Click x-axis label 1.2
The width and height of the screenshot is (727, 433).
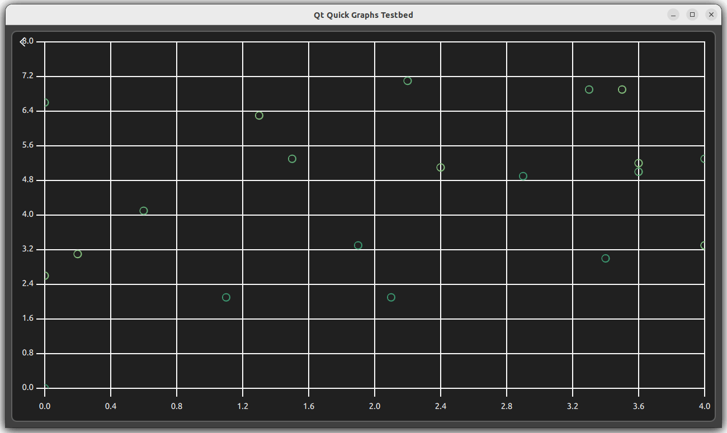click(243, 407)
